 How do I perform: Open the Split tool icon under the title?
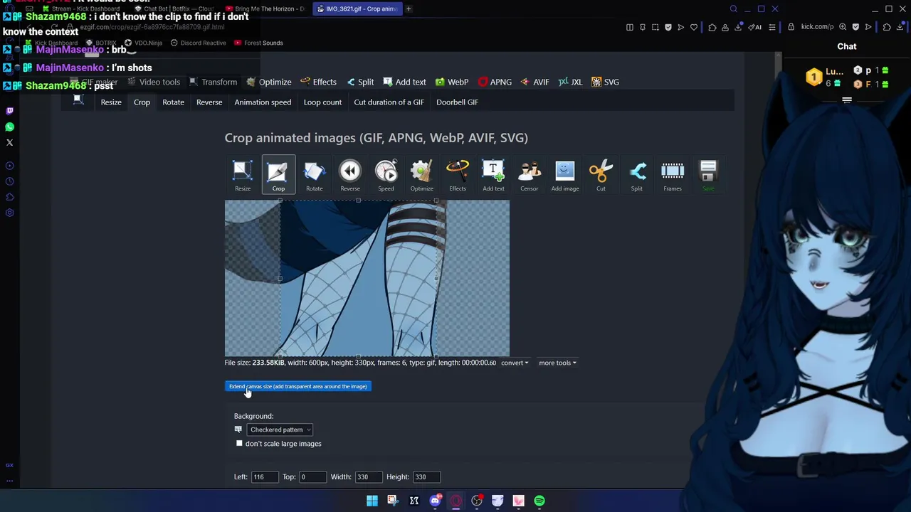pos(637,175)
